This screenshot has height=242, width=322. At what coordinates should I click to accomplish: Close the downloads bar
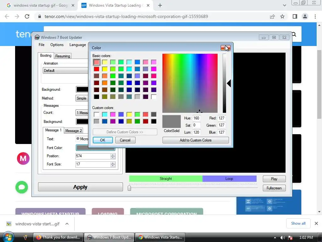316,223
